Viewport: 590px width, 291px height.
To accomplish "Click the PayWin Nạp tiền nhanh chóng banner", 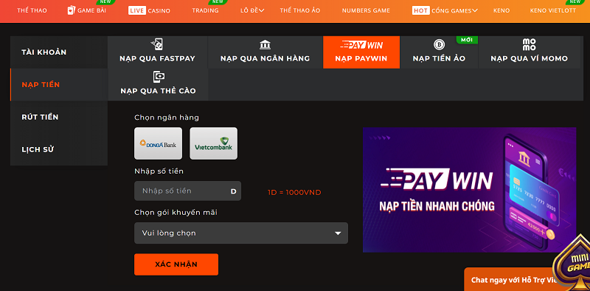I will (469, 190).
